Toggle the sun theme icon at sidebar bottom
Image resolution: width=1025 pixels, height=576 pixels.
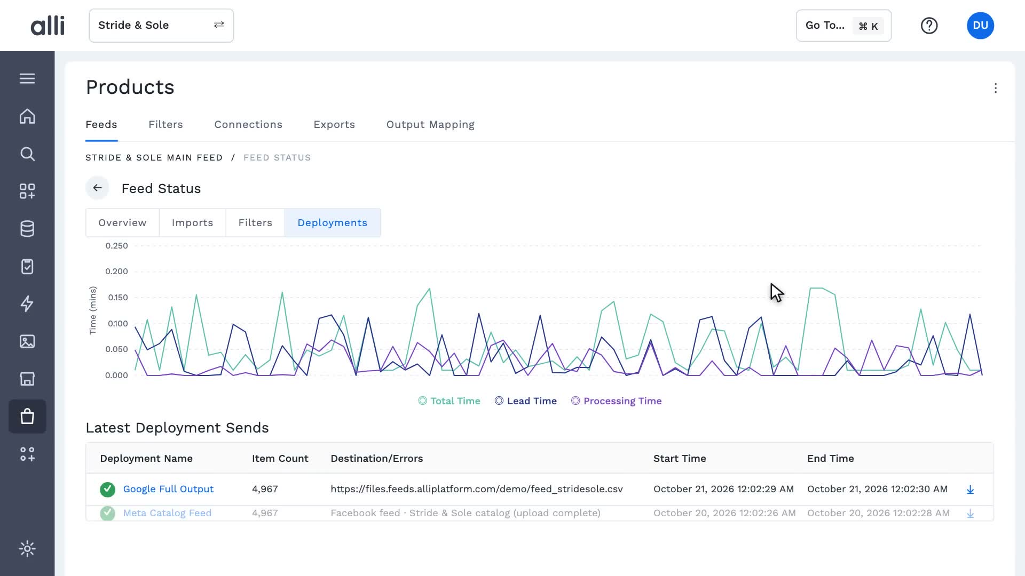[x=27, y=549]
